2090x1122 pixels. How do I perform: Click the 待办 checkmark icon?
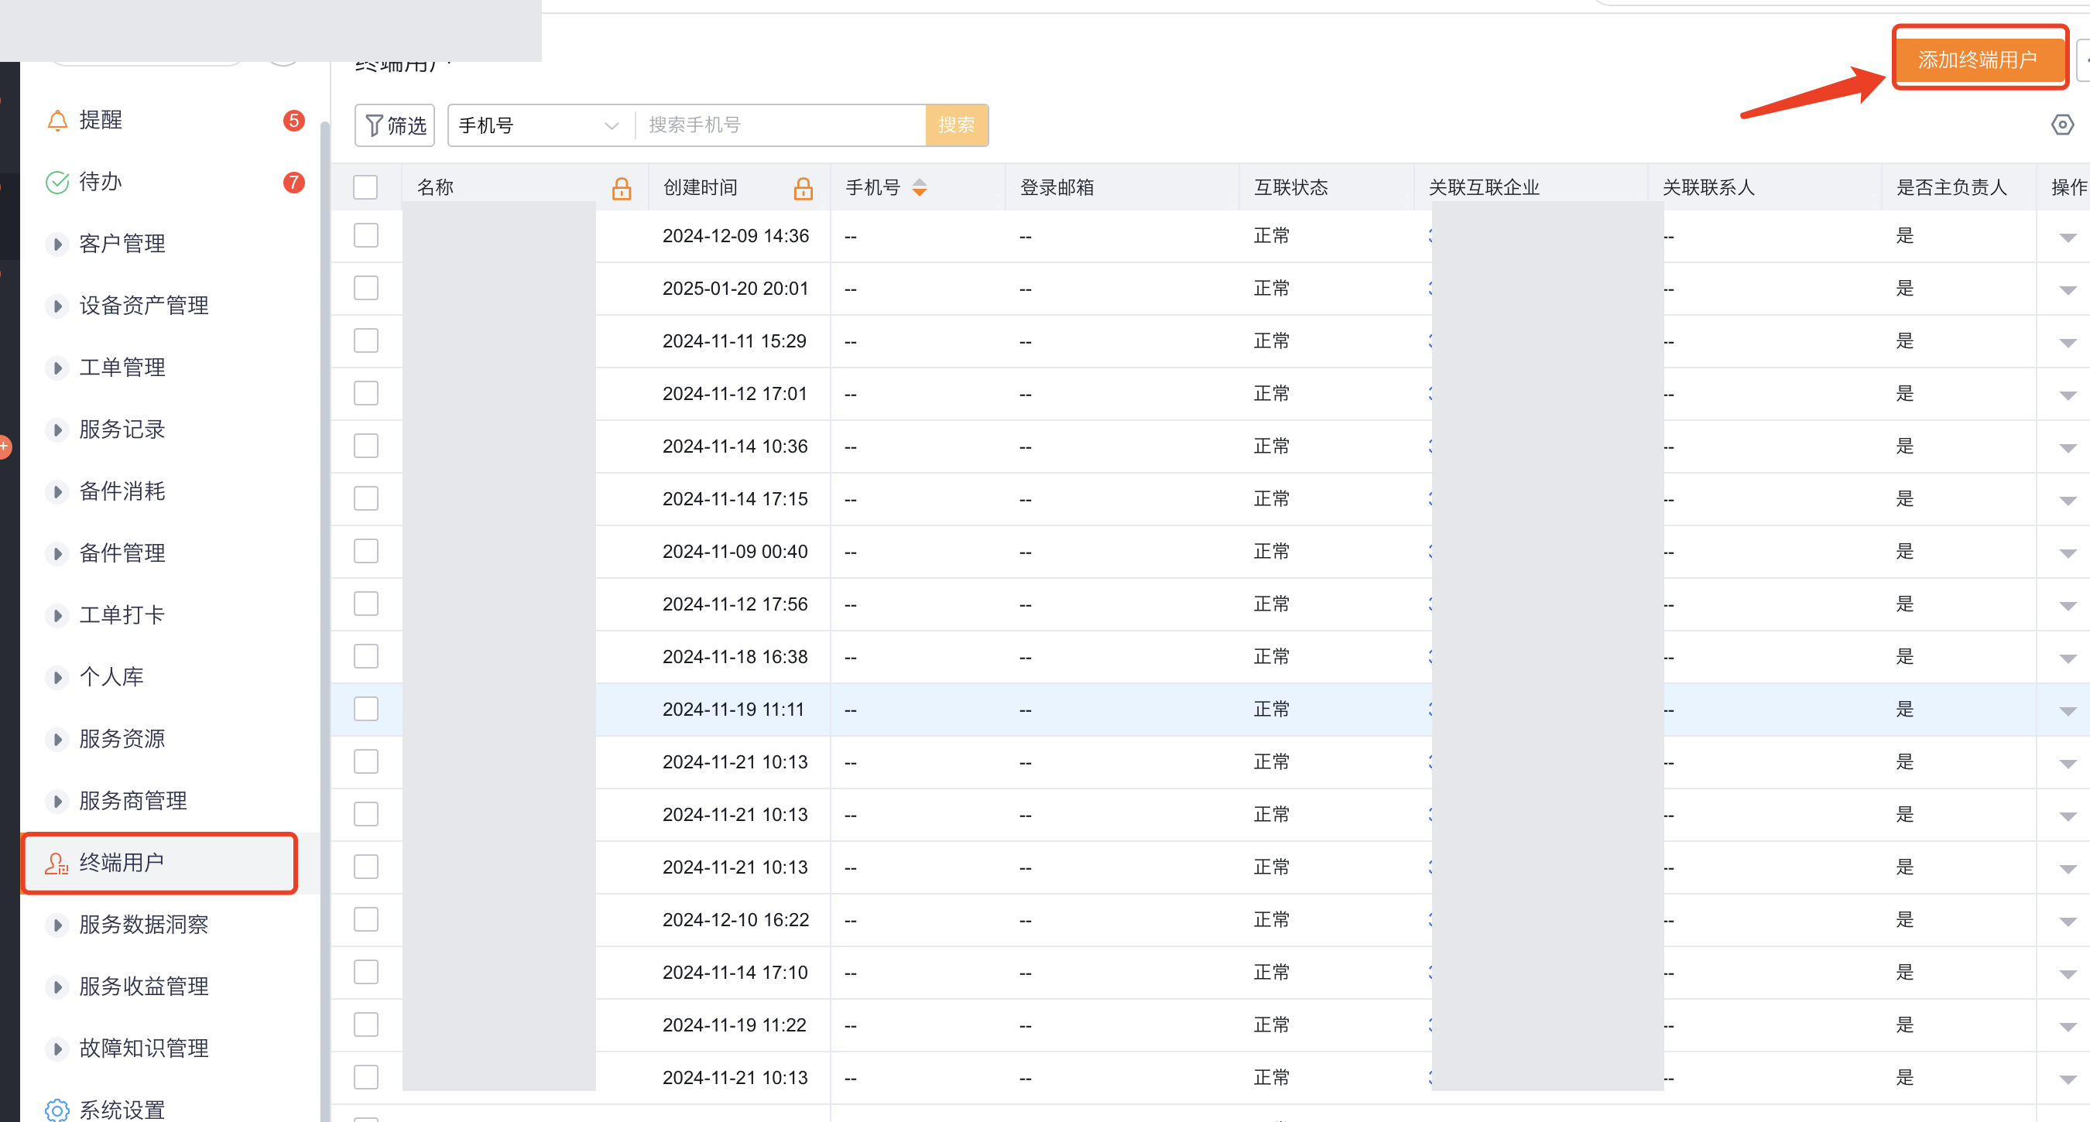[57, 183]
